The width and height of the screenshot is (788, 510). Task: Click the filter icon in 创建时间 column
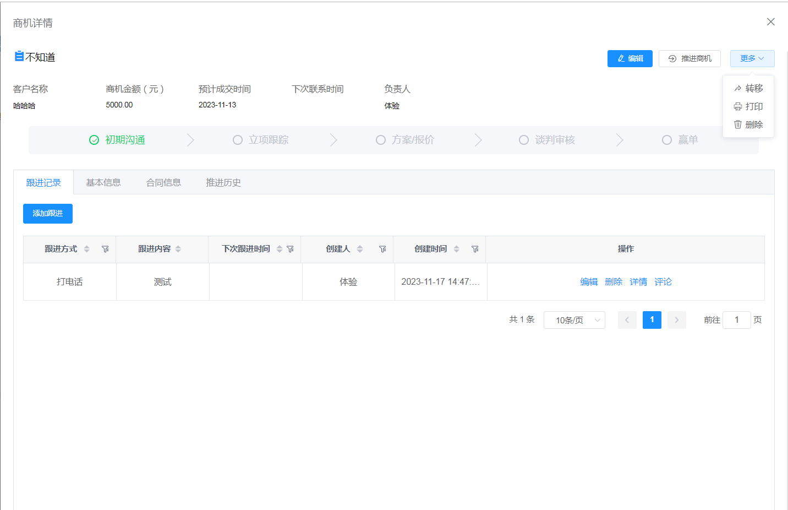pyautogui.click(x=475, y=249)
